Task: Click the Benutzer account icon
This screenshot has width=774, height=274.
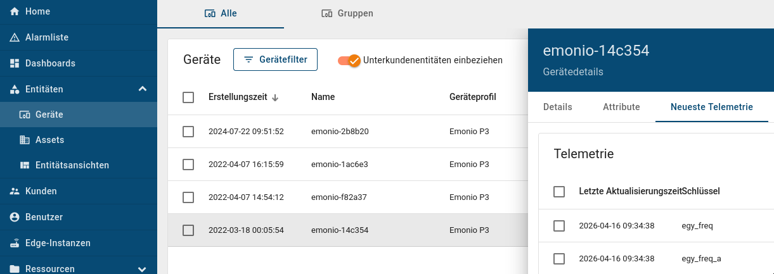Action: (15, 217)
